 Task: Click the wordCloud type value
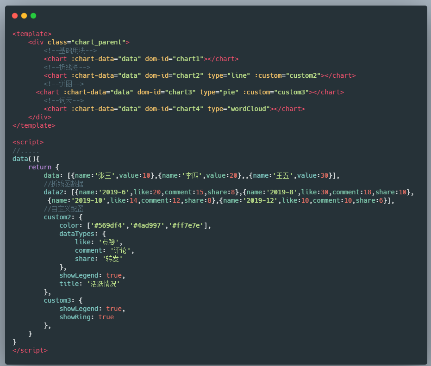point(249,109)
